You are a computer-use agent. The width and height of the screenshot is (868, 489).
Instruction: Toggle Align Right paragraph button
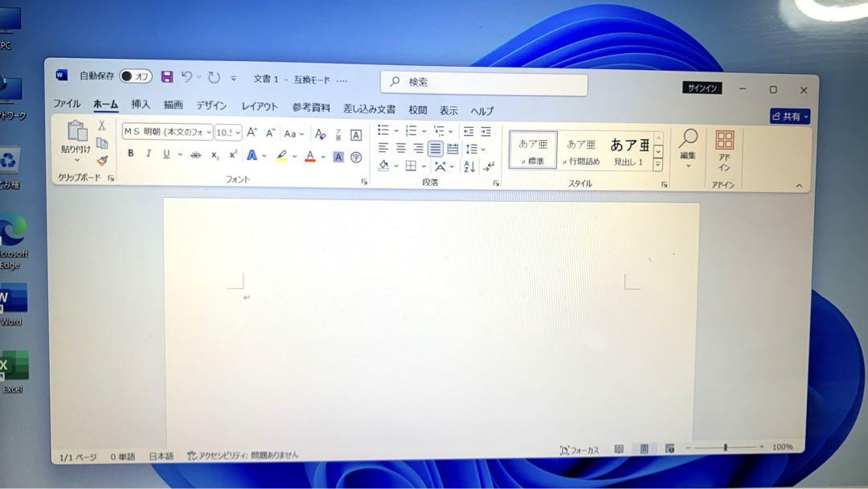coord(418,149)
